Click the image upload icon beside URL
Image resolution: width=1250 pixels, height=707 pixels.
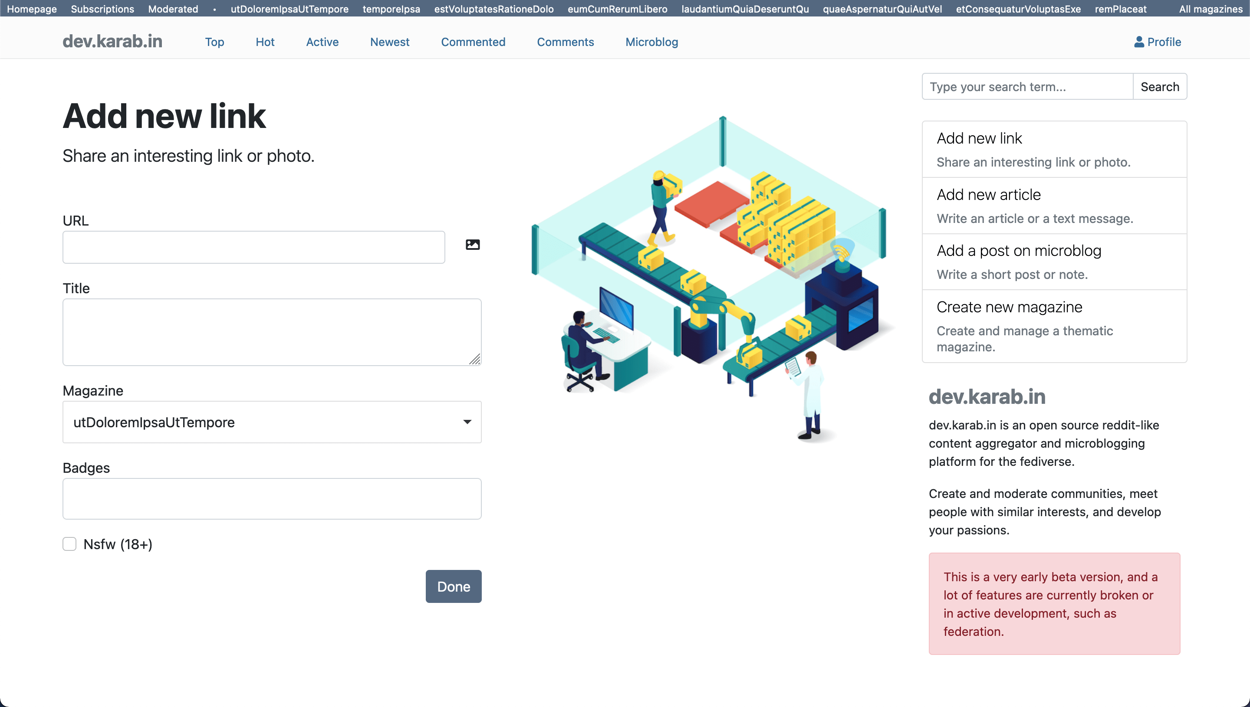tap(472, 245)
